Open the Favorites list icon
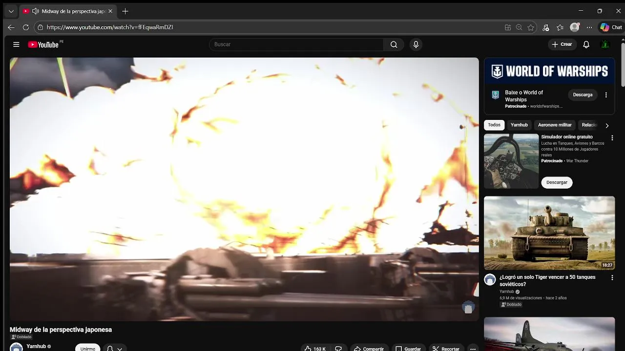Screen dimensions: 625x351 (560, 27)
